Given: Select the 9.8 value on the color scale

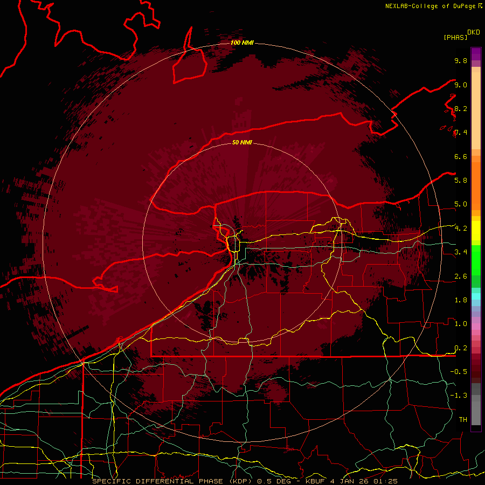Looking at the screenshot, I should click(x=461, y=60).
